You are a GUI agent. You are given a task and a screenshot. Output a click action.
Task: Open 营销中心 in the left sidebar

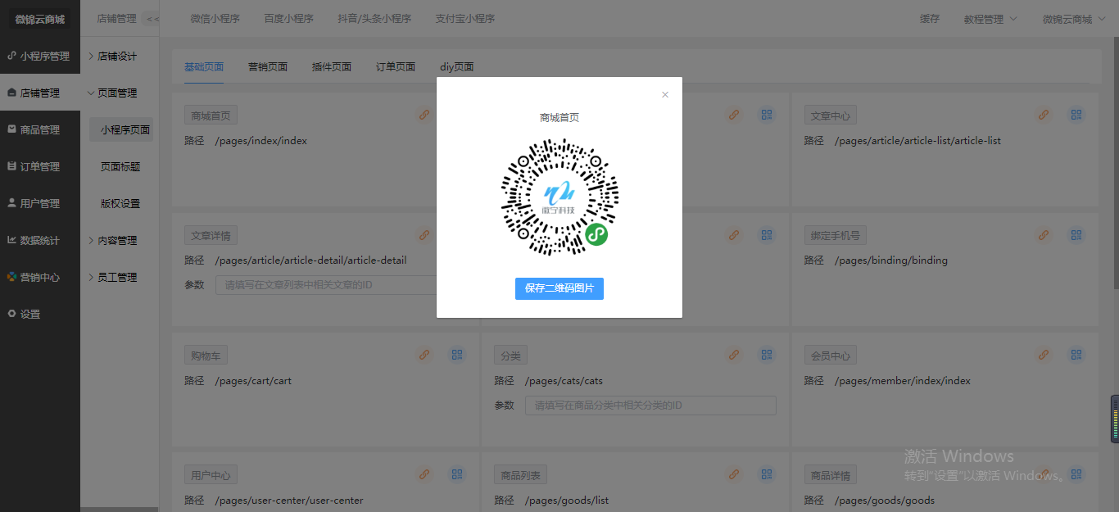(x=40, y=277)
